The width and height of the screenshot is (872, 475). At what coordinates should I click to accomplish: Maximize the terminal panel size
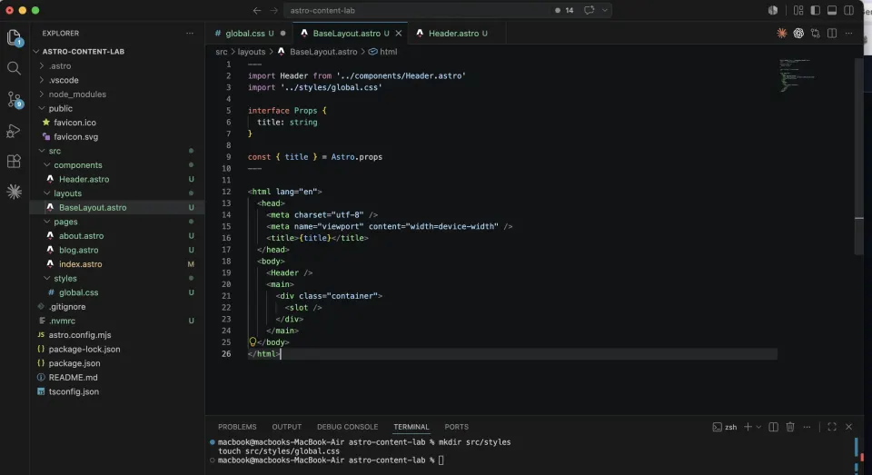pos(832,427)
